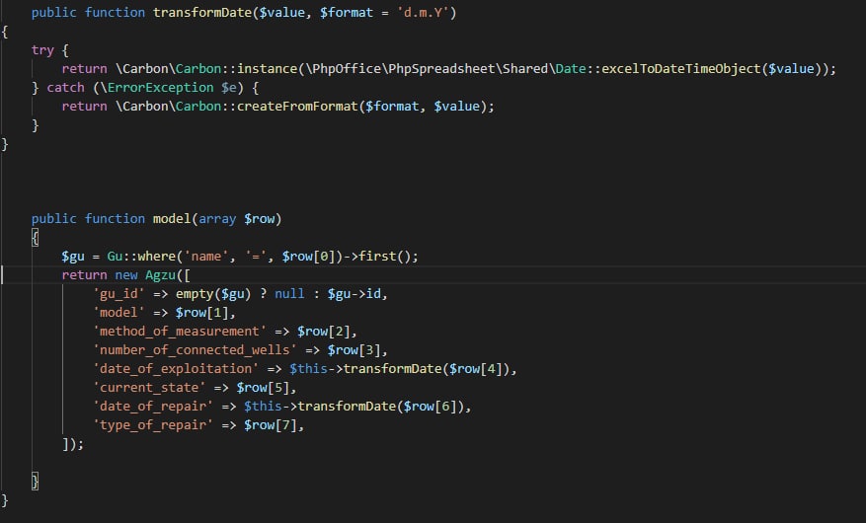866x523 pixels.
Task: Click the 'method_of_measurement' key
Action: (x=180, y=332)
